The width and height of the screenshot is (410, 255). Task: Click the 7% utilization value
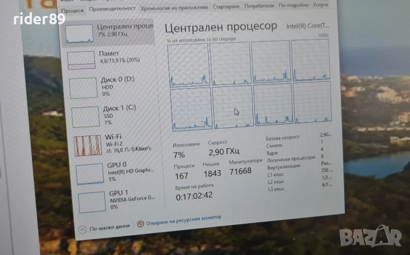point(179,155)
